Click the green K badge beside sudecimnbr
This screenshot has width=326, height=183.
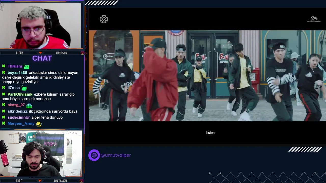coord(4,117)
